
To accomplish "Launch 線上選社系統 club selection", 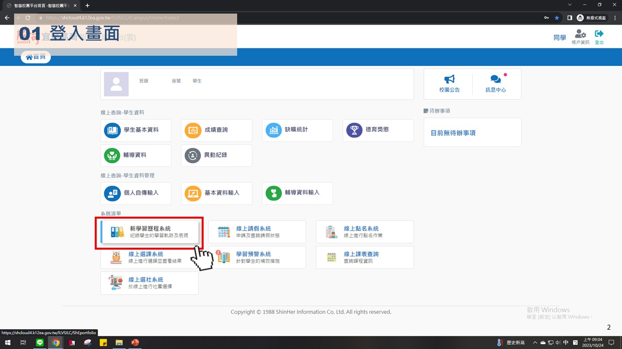I will pyautogui.click(x=150, y=283).
